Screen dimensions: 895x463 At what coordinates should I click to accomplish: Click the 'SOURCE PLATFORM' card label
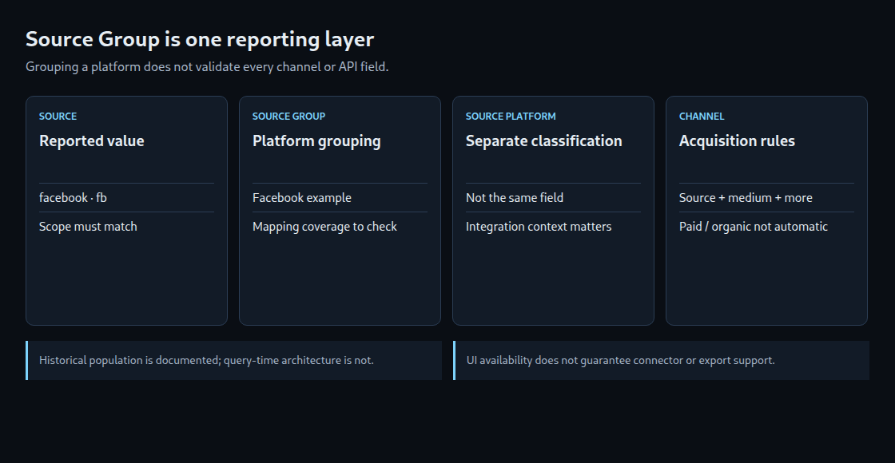click(511, 117)
